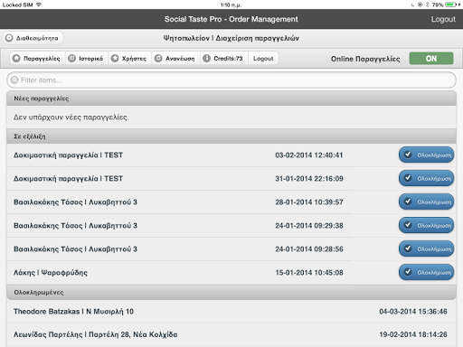Open the Παραγγελίες tab
This screenshot has height=347, width=463.
[x=38, y=59]
